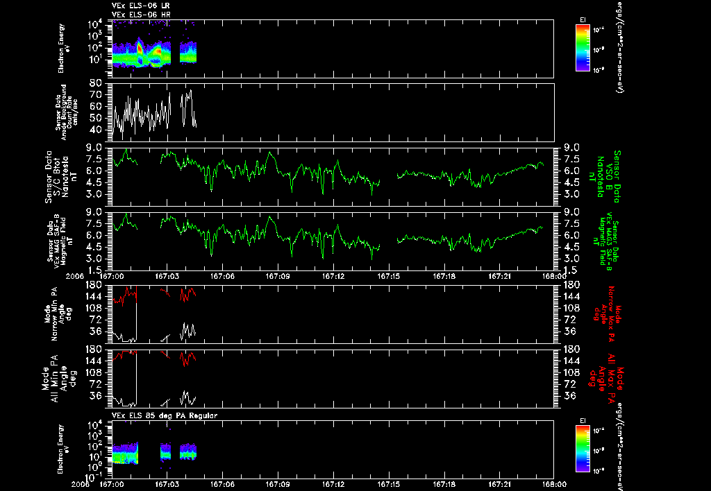Image resolution: width=711 pixels, height=491 pixels.
Task: Click the "VEx ELS 85 deg PA Regular" title
Action: click(x=165, y=415)
